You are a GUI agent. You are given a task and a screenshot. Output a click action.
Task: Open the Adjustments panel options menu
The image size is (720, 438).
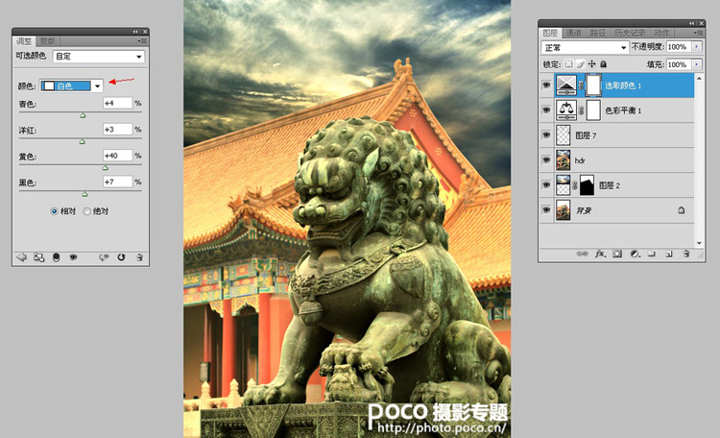click(x=142, y=41)
